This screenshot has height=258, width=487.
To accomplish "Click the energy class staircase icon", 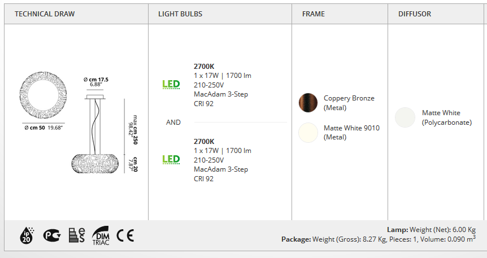I will (x=77, y=235).
